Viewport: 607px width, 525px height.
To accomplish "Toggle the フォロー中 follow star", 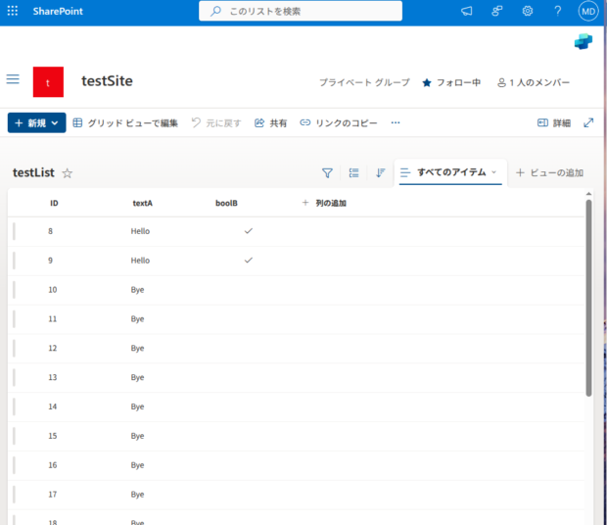I will 451,83.
